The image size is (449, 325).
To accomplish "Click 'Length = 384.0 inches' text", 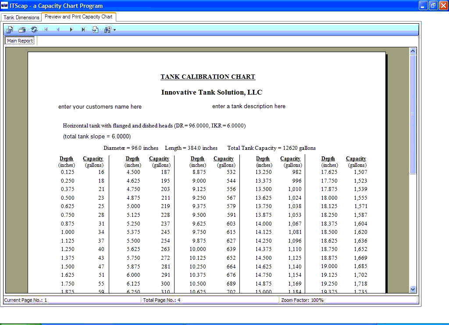I will coord(191,148).
